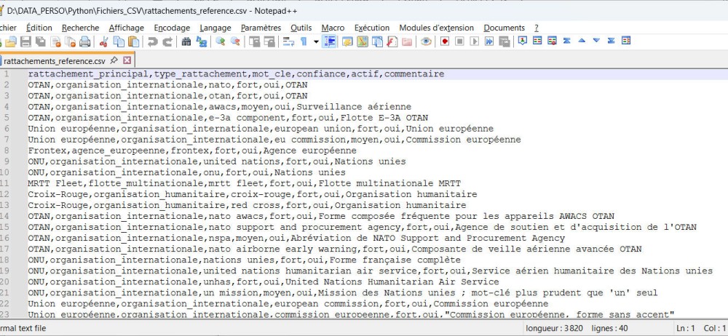
Task: Save the current recorded macro icon
Action: [x=505, y=41]
